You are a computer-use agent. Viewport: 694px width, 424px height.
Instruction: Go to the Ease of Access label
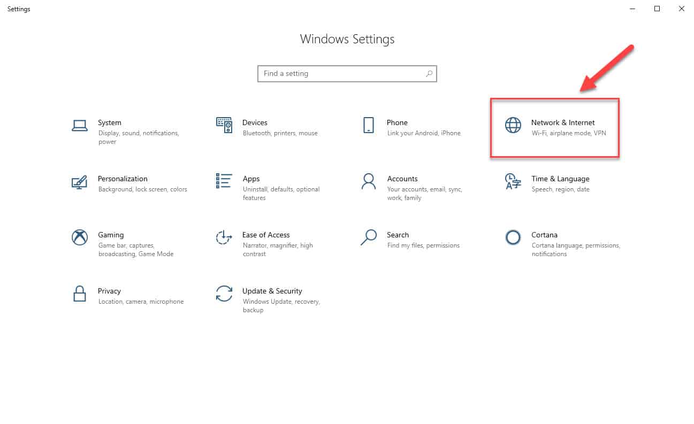pyautogui.click(x=266, y=235)
